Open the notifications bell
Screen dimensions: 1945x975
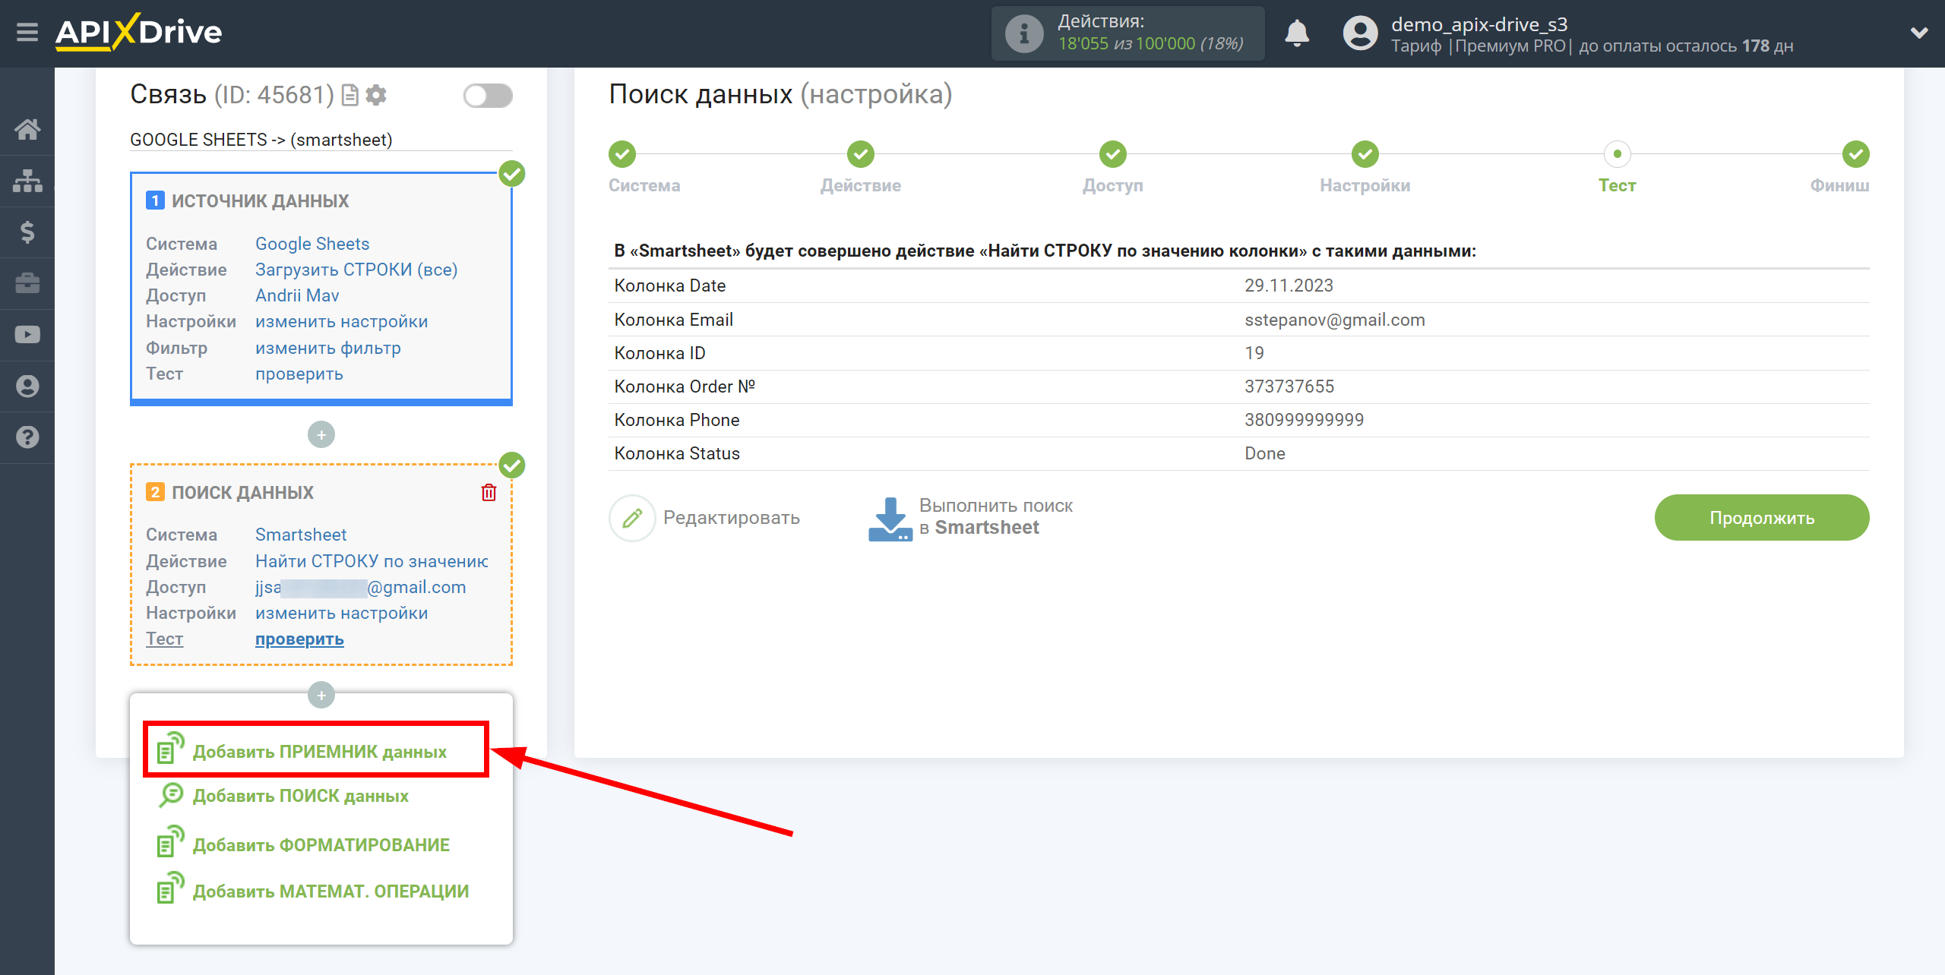(x=1297, y=33)
